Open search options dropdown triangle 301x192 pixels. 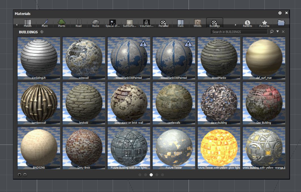277,31
